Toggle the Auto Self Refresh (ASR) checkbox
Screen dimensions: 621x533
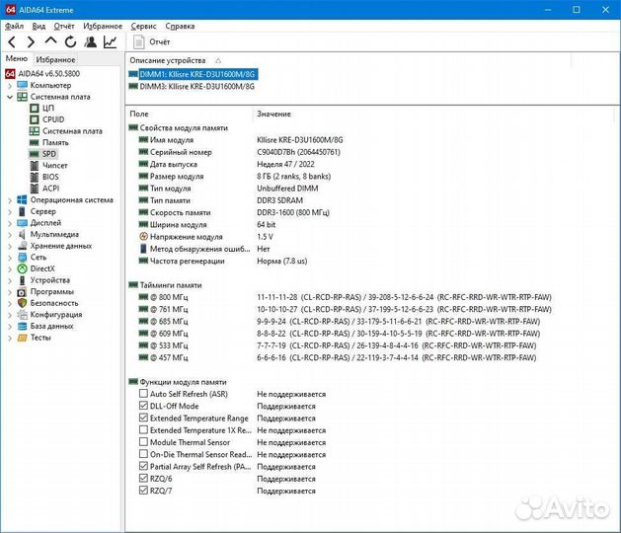tap(144, 394)
